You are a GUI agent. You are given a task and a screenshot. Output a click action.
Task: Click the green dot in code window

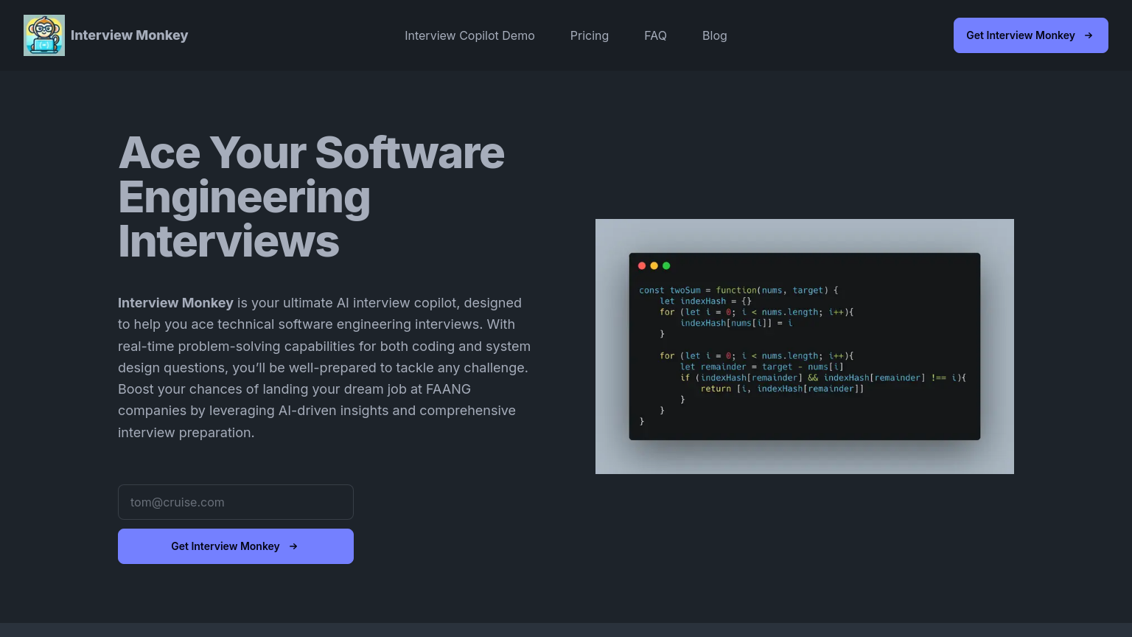pyautogui.click(x=666, y=265)
